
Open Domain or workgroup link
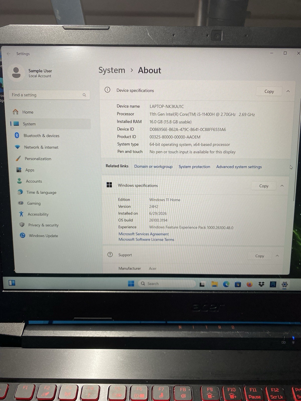point(153,166)
